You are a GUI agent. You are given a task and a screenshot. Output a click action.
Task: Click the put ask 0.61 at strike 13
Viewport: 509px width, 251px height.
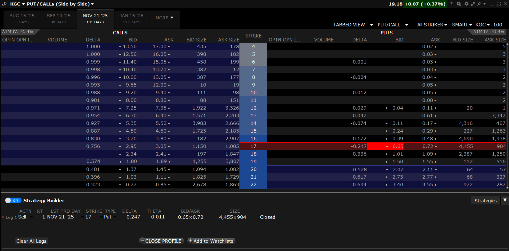[x=428, y=116]
